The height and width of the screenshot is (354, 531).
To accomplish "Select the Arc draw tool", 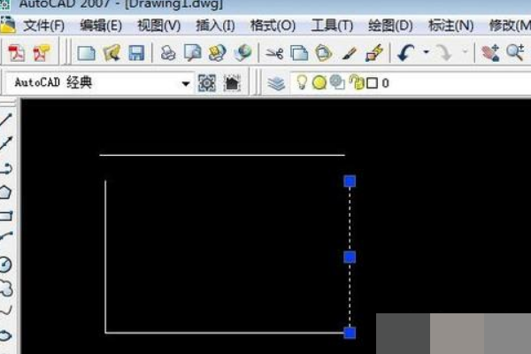I will (6, 236).
